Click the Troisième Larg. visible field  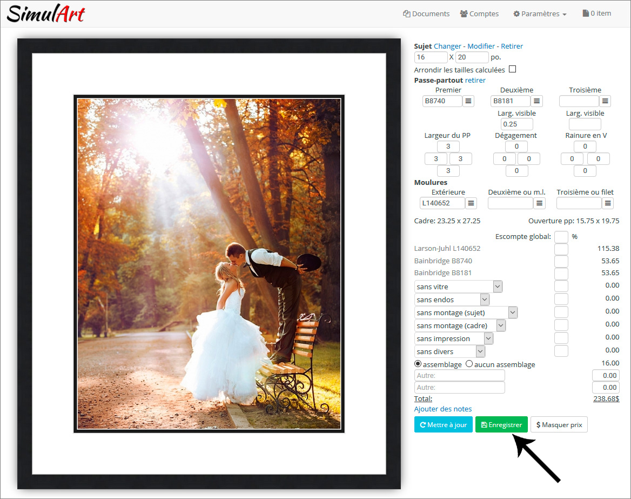[585, 124]
